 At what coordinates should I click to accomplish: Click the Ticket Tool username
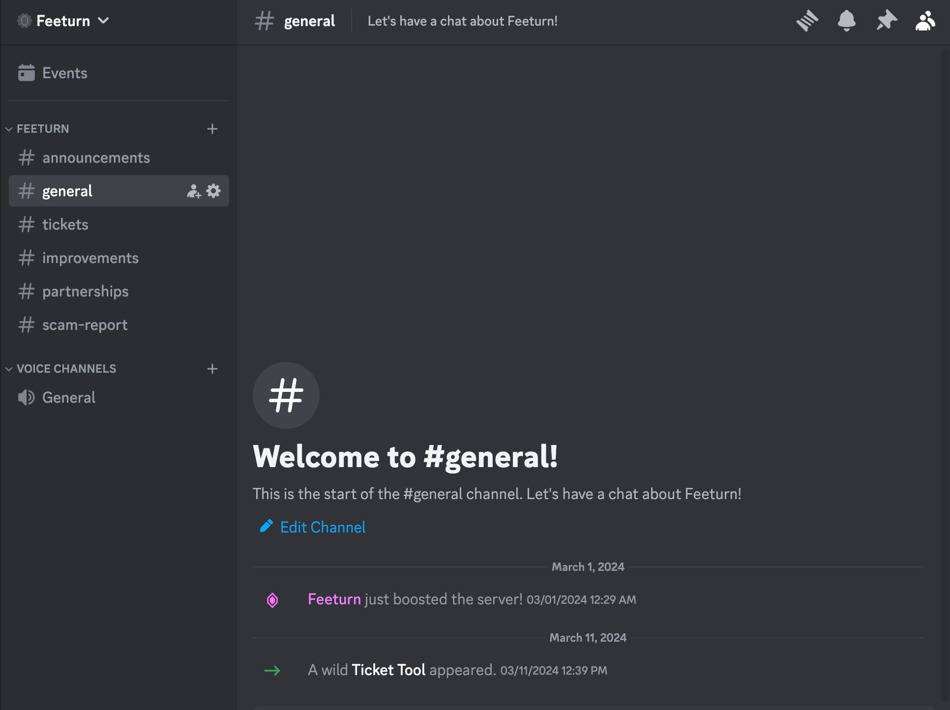point(388,670)
